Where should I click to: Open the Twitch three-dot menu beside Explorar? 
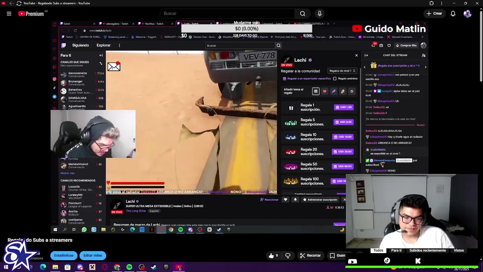119,45
